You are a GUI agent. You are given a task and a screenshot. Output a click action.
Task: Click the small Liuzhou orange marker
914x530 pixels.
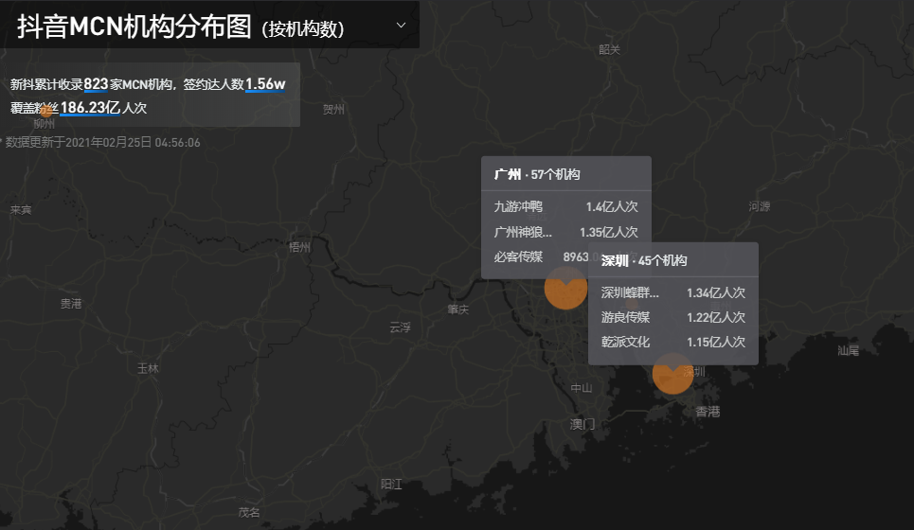tap(46, 111)
